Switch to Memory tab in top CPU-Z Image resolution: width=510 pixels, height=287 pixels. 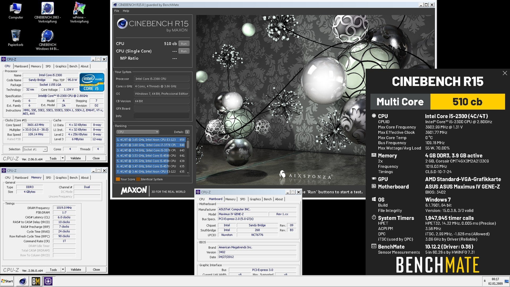[x=36, y=66]
